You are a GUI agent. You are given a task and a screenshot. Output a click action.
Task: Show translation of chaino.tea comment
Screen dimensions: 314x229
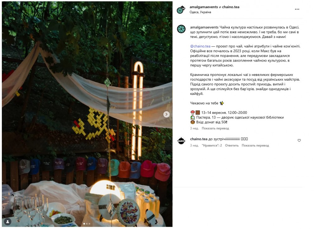point(255,146)
